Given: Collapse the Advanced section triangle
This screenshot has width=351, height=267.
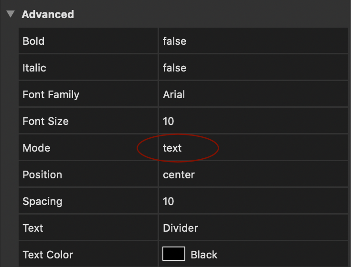Looking at the screenshot, I should [10, 14].
